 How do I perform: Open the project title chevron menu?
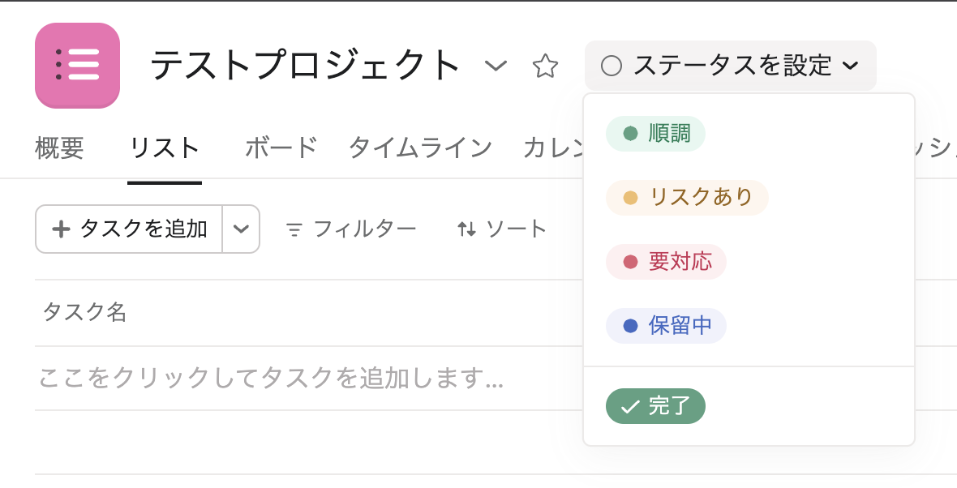coord(496,66)
